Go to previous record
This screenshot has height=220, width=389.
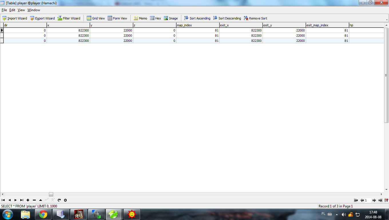pos(9,200)
